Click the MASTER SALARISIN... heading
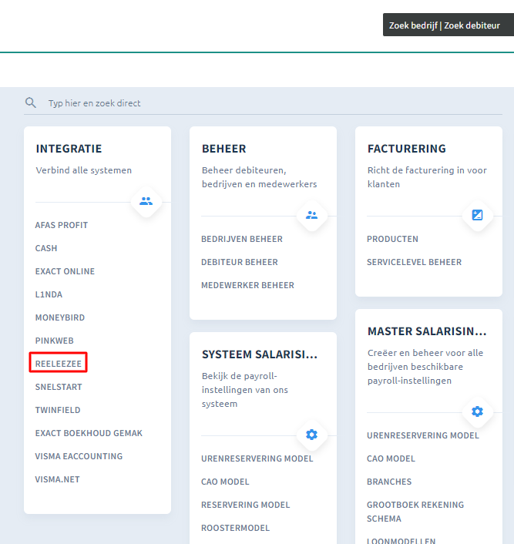The width and height of the screenshot is (514, 544). tap(427, 331)
